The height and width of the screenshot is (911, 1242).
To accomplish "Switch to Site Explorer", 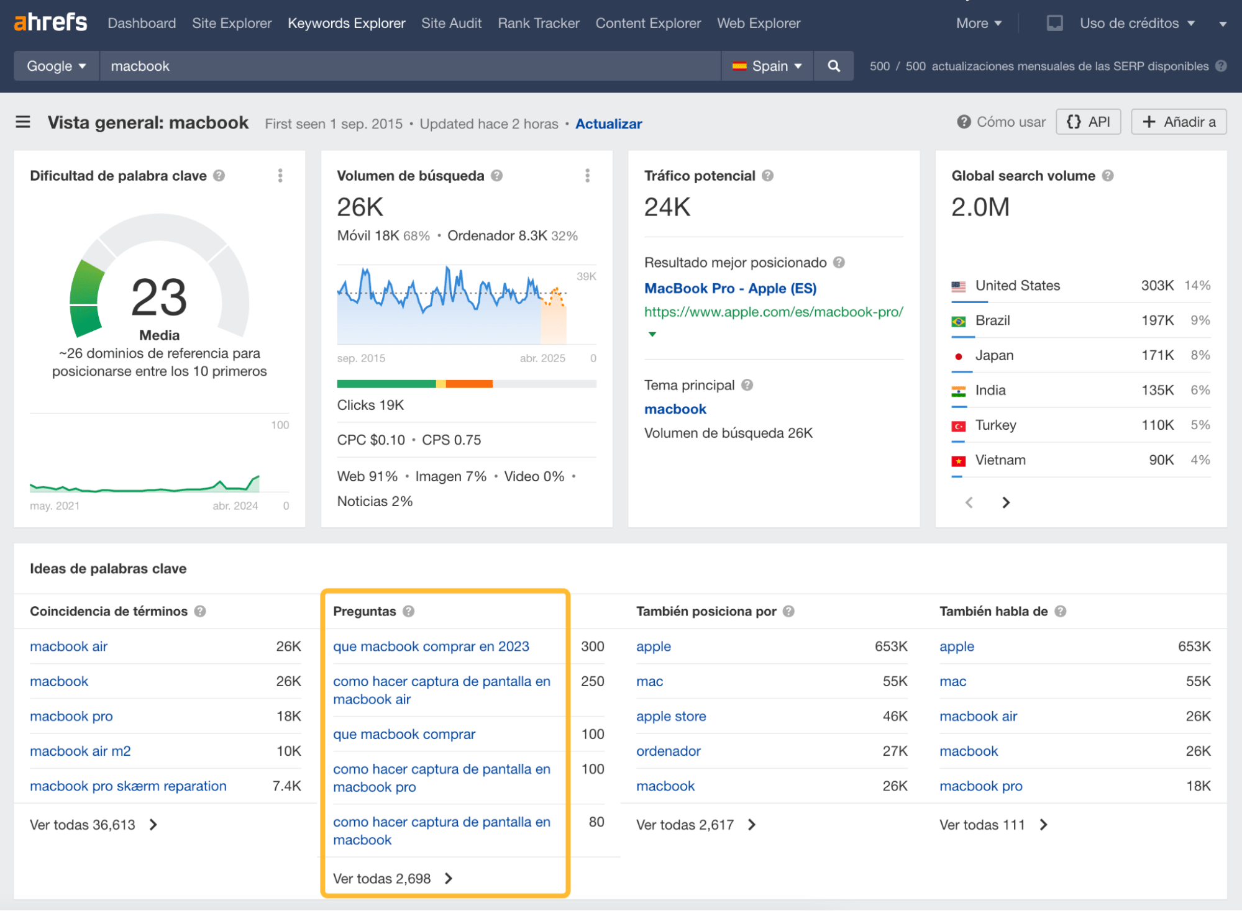I will coord(231,23).
